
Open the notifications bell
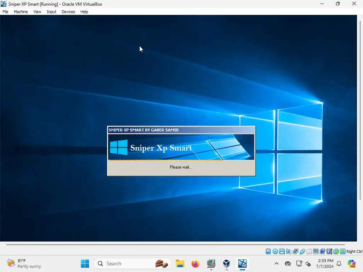click(339, 263)
